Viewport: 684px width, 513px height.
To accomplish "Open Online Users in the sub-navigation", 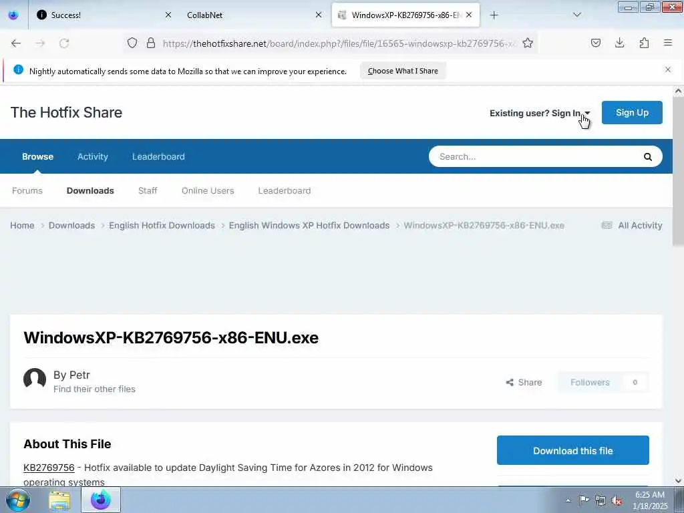I will 208,190.
